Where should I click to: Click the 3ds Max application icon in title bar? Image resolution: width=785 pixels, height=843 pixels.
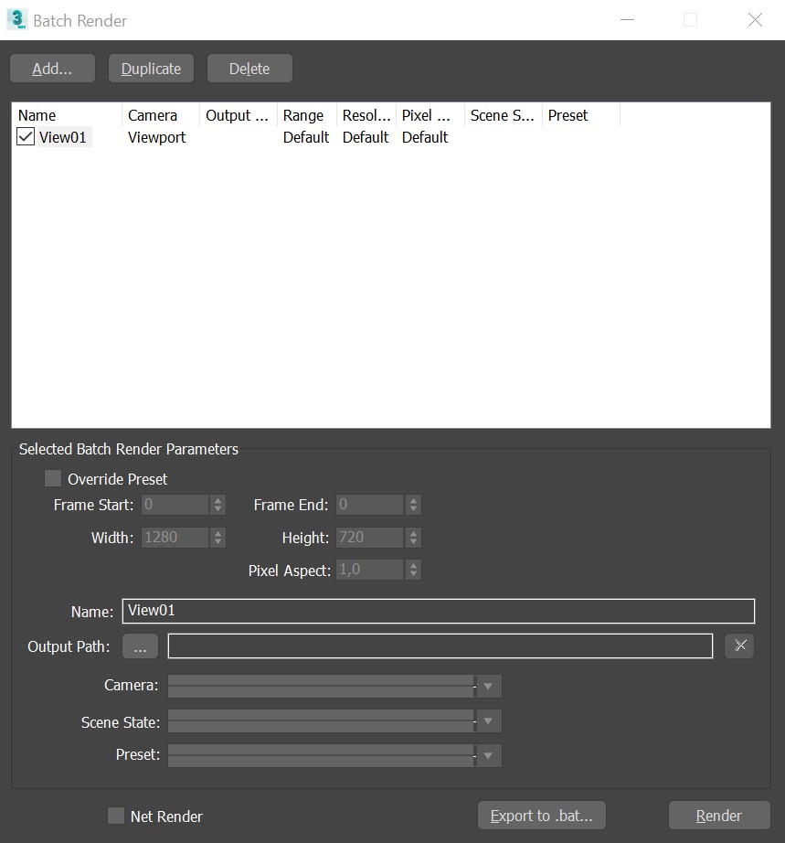click(x=16, y=19)
